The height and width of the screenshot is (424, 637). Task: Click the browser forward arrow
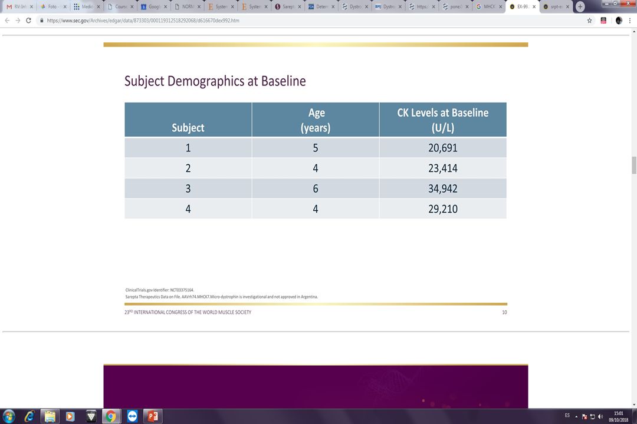tap(18, 20)
